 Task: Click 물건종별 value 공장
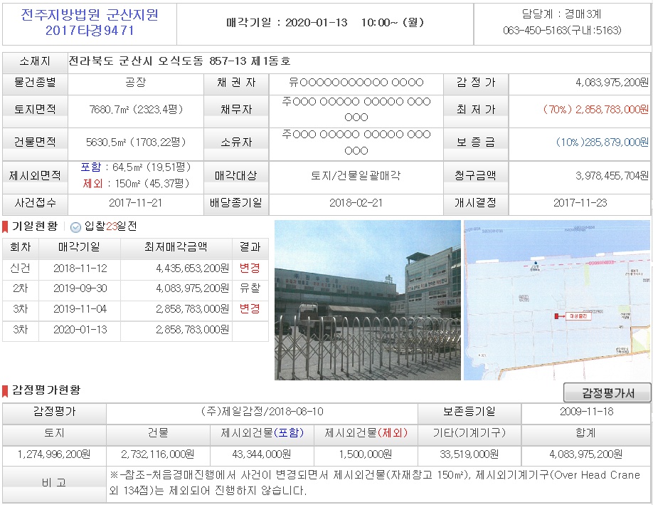click(135, 83)
